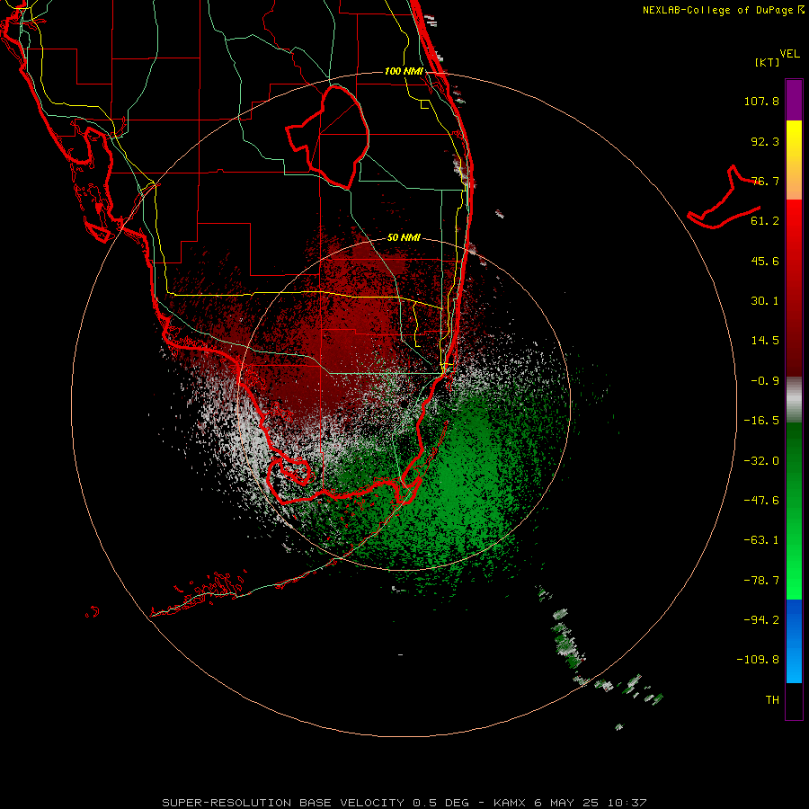The height and width of the screenshot is (809, 809).
Task: Select the -32.0 legend value
Action: point(761,461)
